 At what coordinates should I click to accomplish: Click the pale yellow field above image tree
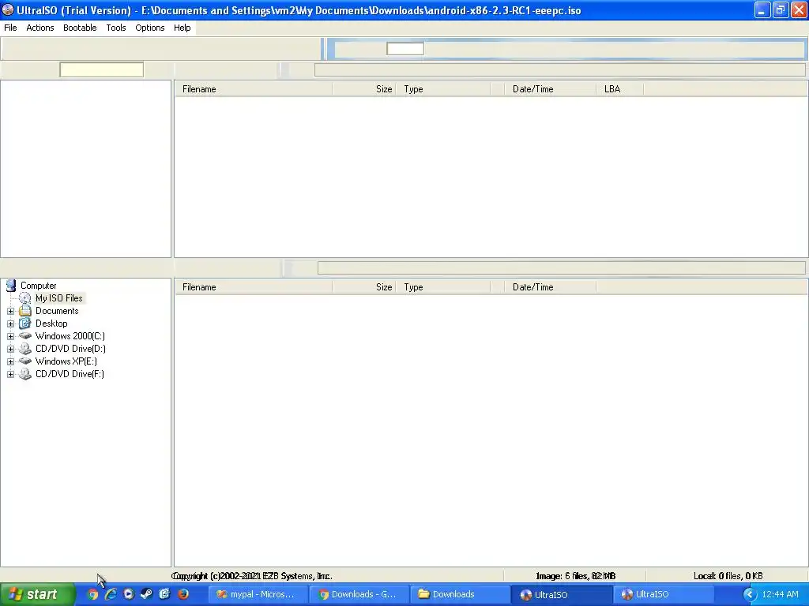102,69
